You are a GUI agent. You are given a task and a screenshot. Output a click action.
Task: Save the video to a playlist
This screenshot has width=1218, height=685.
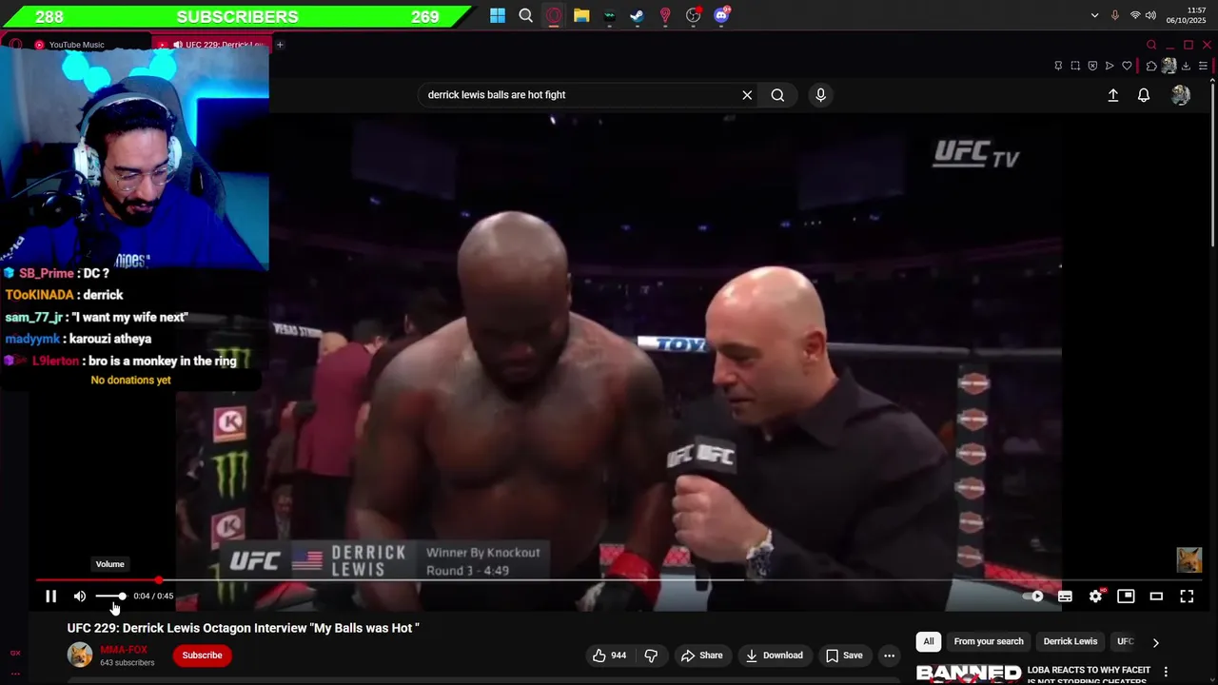pos(844,656)
